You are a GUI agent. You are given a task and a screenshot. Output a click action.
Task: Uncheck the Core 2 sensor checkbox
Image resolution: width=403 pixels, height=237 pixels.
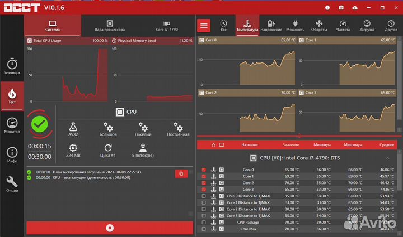(x=204, y=183)
